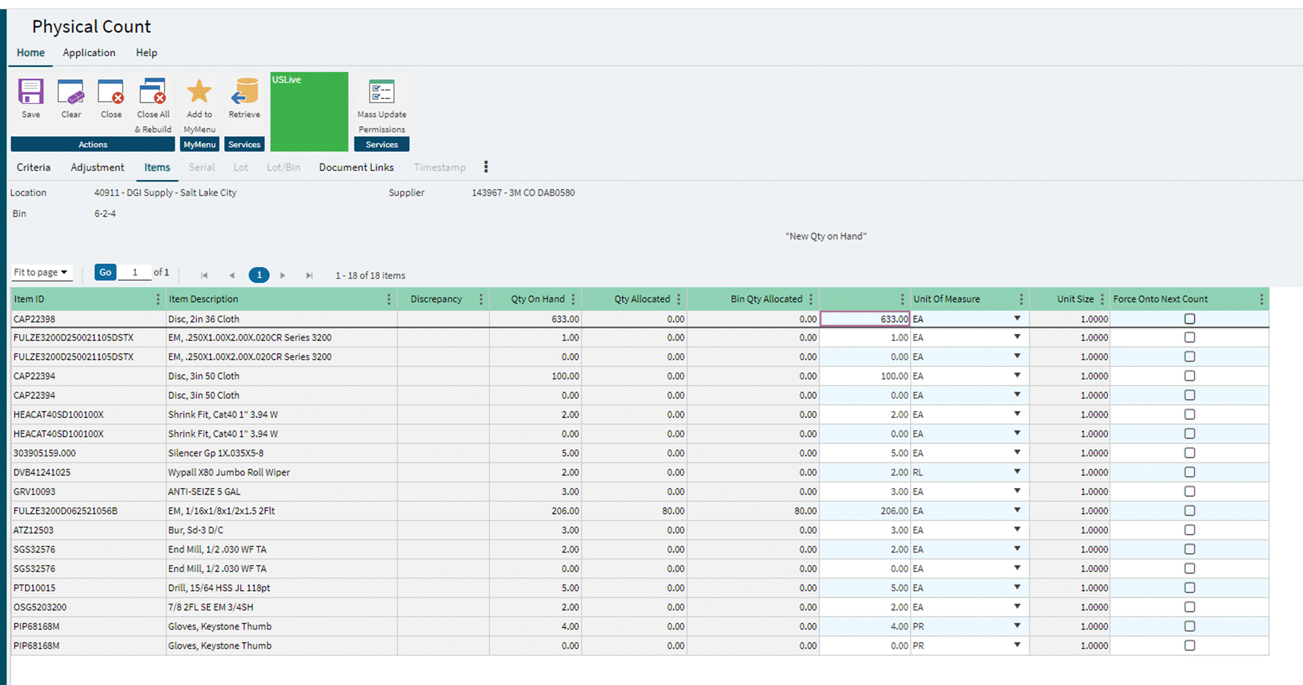Click the Clear eraser icon
1303x685 pixels.
click(x=71, y=93)
